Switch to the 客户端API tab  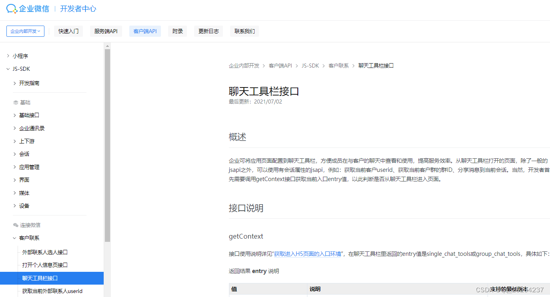[145, 31]
